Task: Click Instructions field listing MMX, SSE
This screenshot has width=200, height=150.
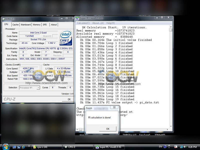Action: pyautogui.click(x=46, y=59)
